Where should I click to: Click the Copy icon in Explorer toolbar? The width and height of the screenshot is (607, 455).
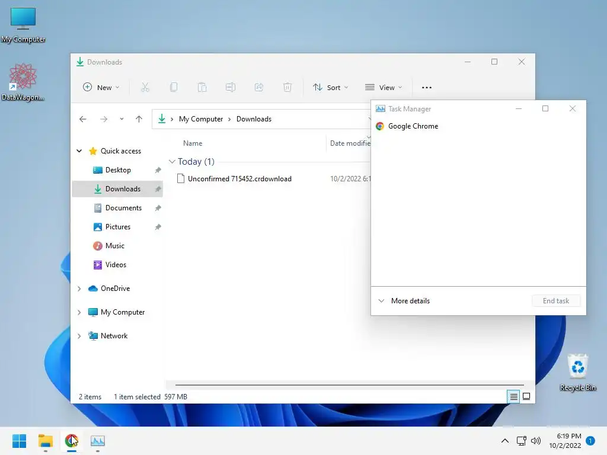(x=174, y=88)
